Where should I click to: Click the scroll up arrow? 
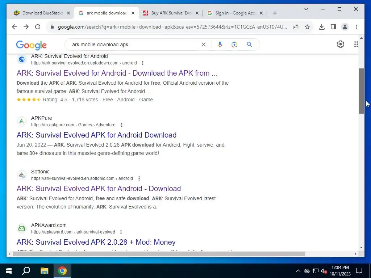coord(361,38)
